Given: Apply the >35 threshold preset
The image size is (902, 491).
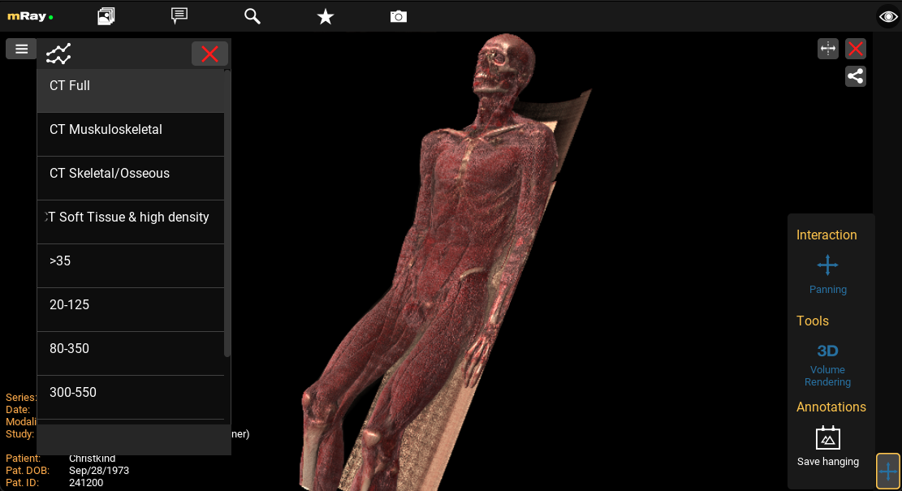Looking at the screenshot, I should click(130, 261).
